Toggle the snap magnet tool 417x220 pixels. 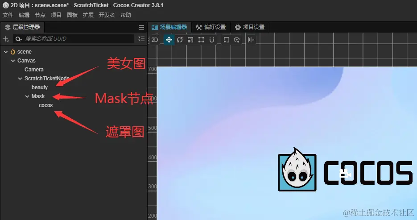212,40
